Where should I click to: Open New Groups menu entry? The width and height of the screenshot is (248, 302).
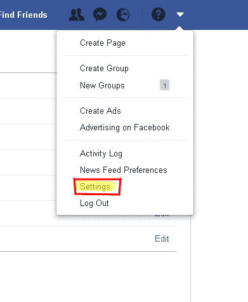[102, 85]
